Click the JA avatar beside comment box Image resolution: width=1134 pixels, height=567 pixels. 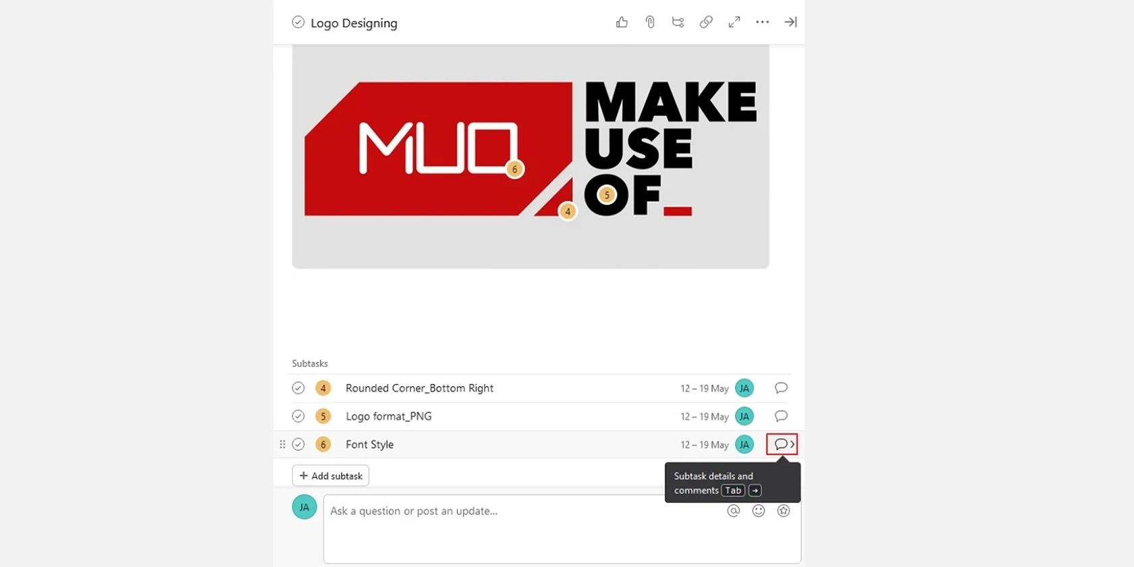click(304, 507)
